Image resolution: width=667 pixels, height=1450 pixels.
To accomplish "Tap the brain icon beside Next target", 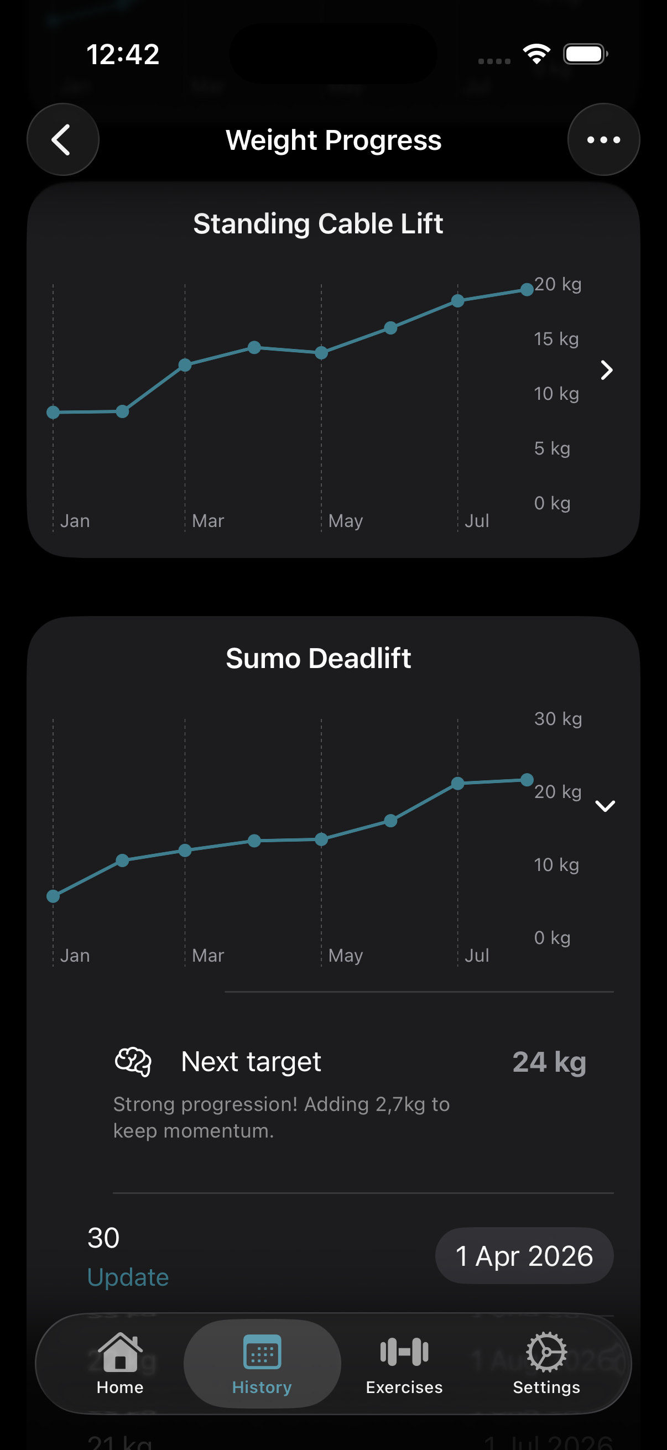I will 133,1062.
